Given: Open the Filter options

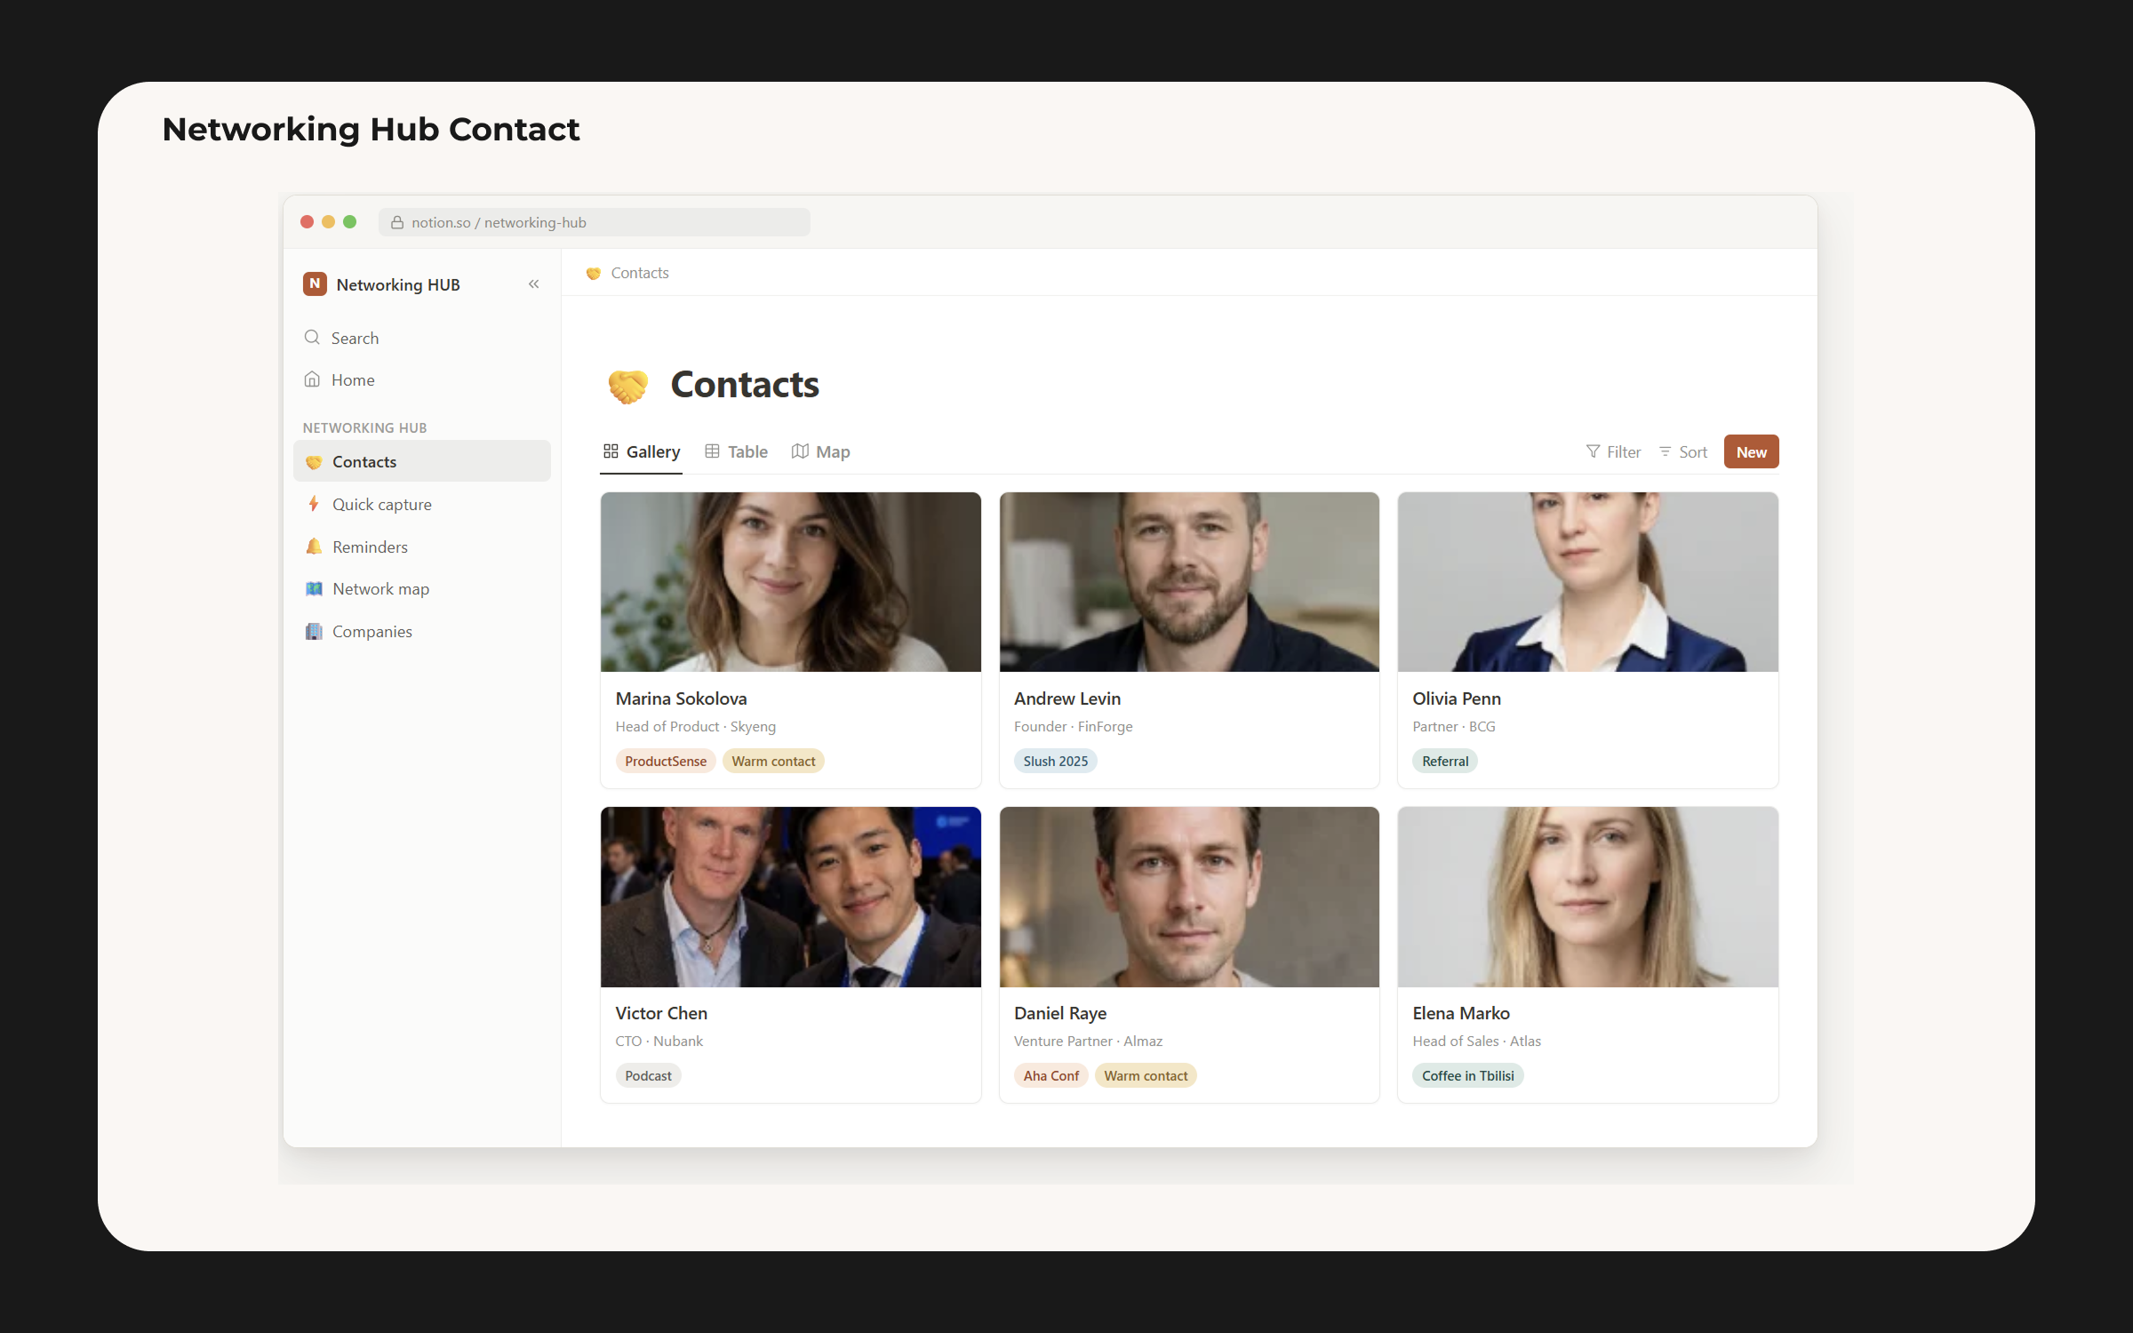Looking at the screenshot, I should [x=1613, y=451].
